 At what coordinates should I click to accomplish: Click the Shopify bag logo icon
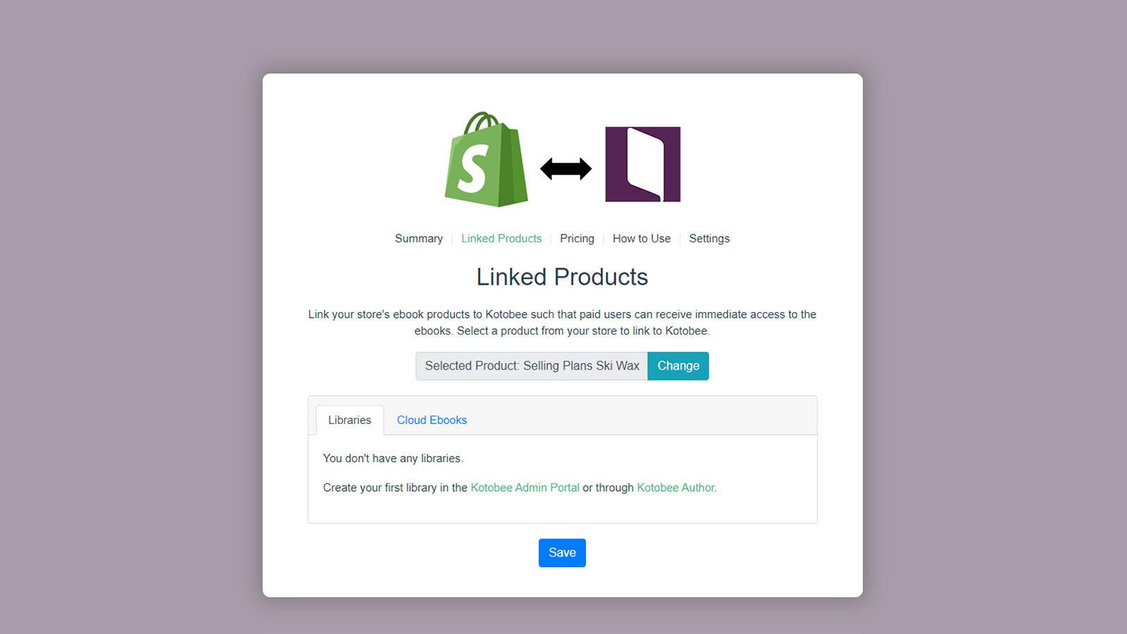click(x=486, y=162)
